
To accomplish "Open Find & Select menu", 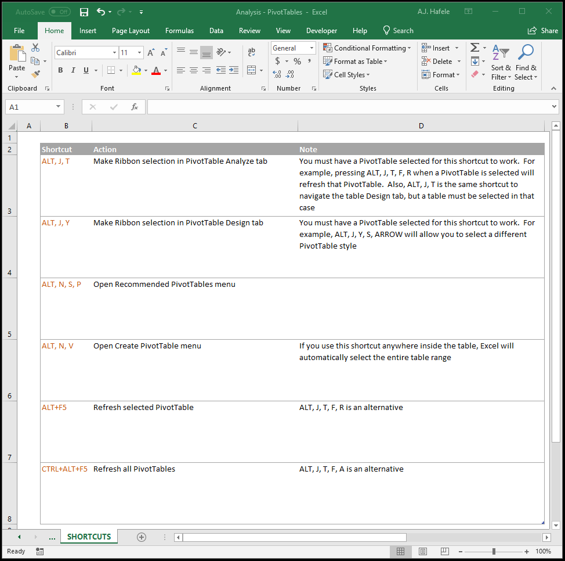I will pos(526,62).
